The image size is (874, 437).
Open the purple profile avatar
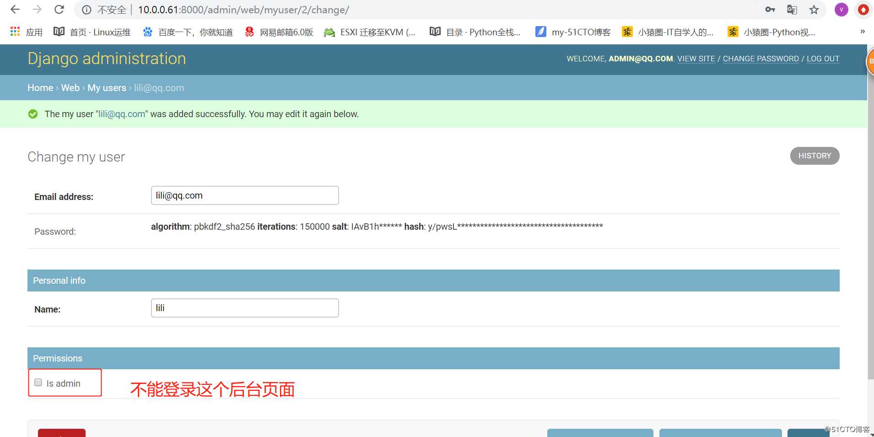pyautogui.click(x=841, y=10)
